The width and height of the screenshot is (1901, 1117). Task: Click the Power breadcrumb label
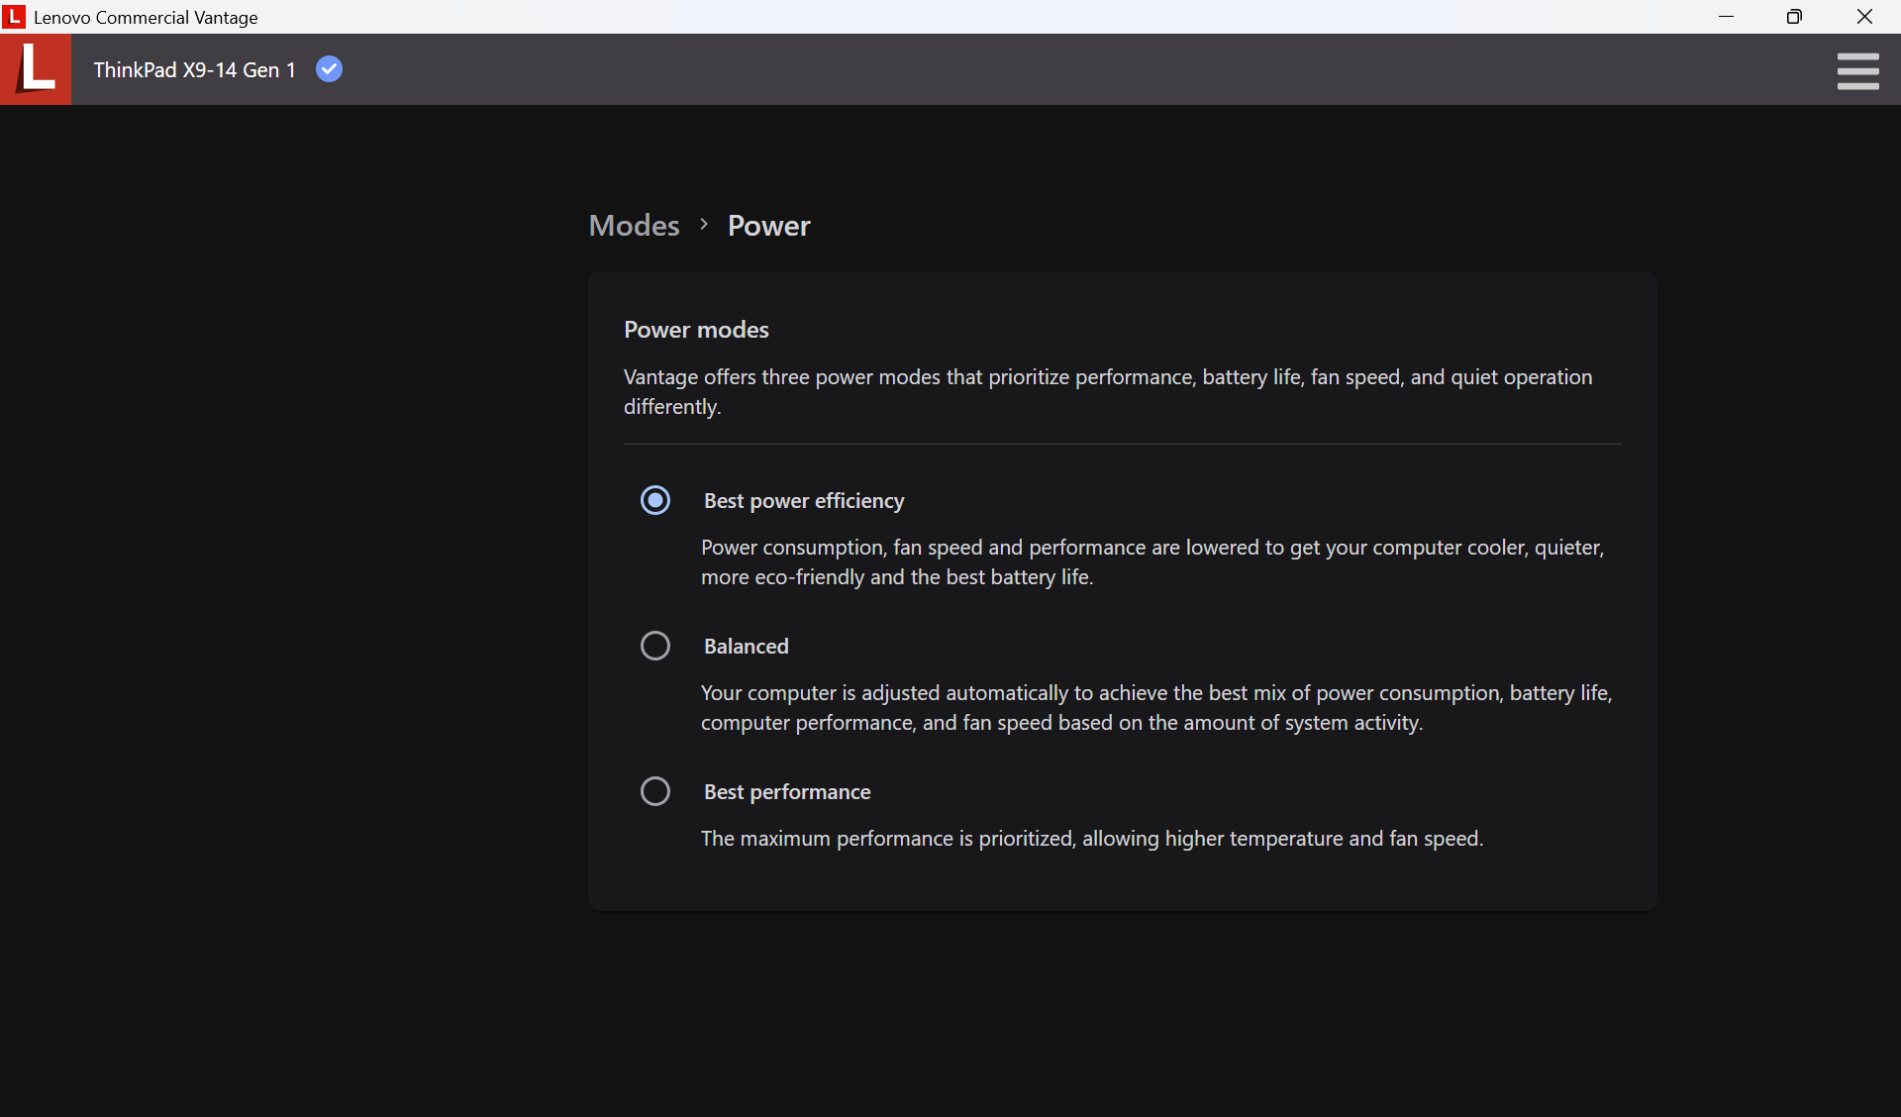[x=768, y=225]
